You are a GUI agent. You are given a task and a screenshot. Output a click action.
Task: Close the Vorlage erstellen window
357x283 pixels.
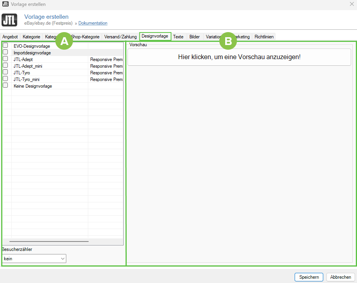(x=351, y=4)
